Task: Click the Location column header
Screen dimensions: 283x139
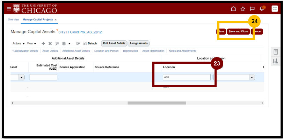Action: coord(169,67)
